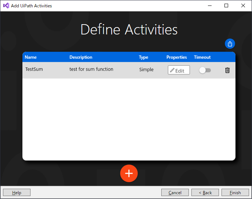The height and width of the screenshot is (199, 252).
Task: Click the Timeout column header
Action: (x=202, y=57)
